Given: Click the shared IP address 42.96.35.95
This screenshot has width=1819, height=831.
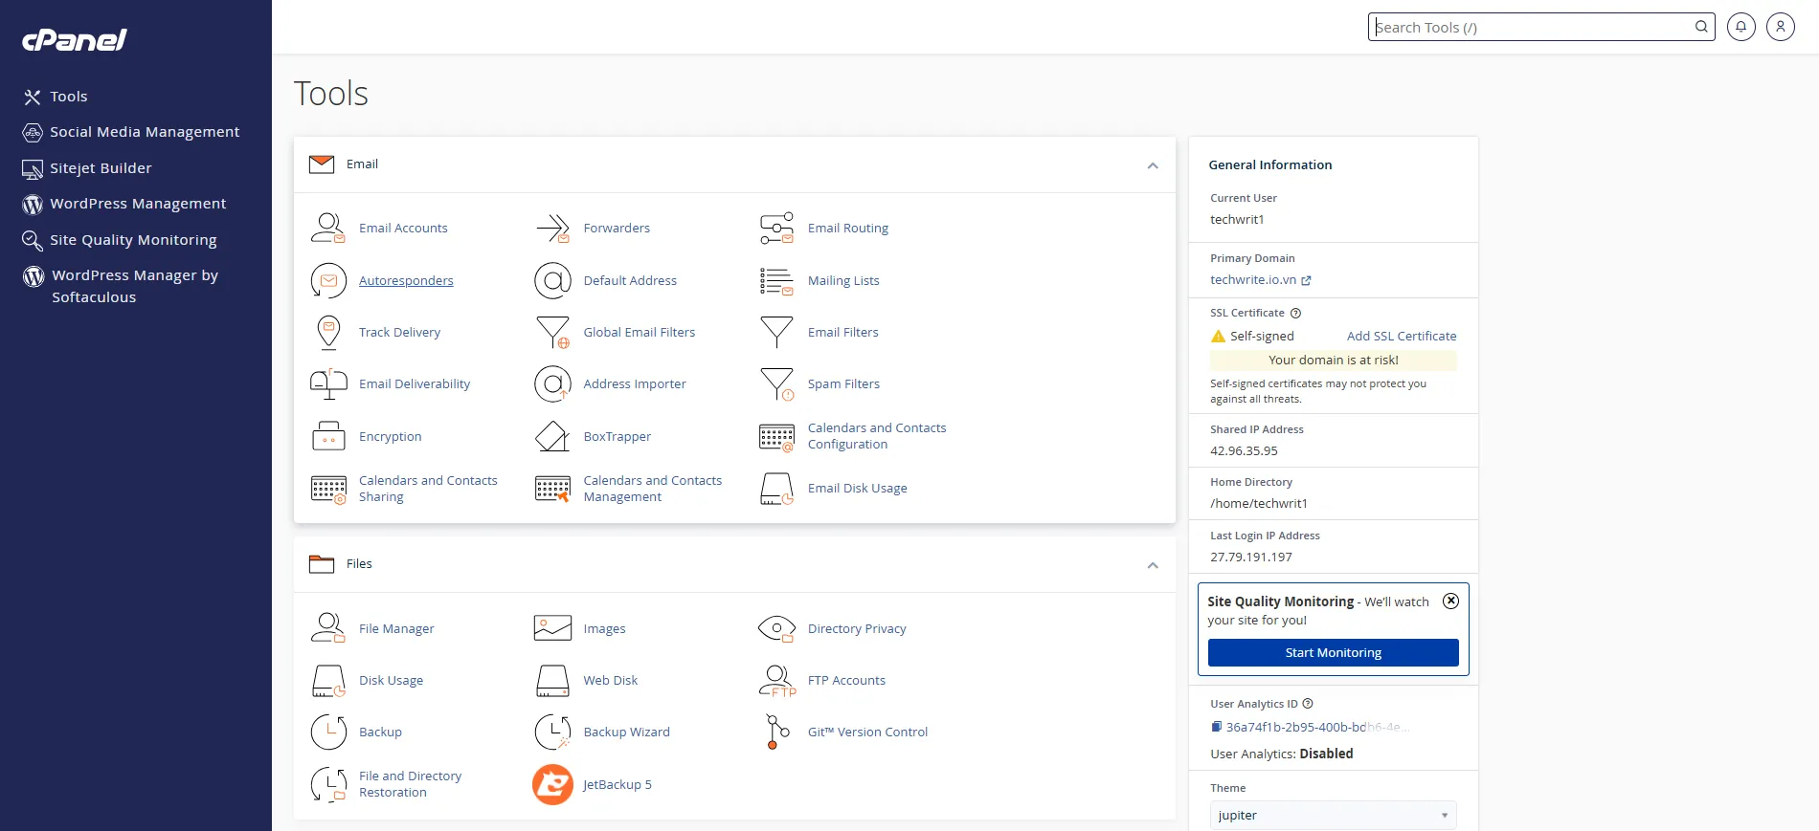Looking at the screenshot, I should click(1244, 450).
